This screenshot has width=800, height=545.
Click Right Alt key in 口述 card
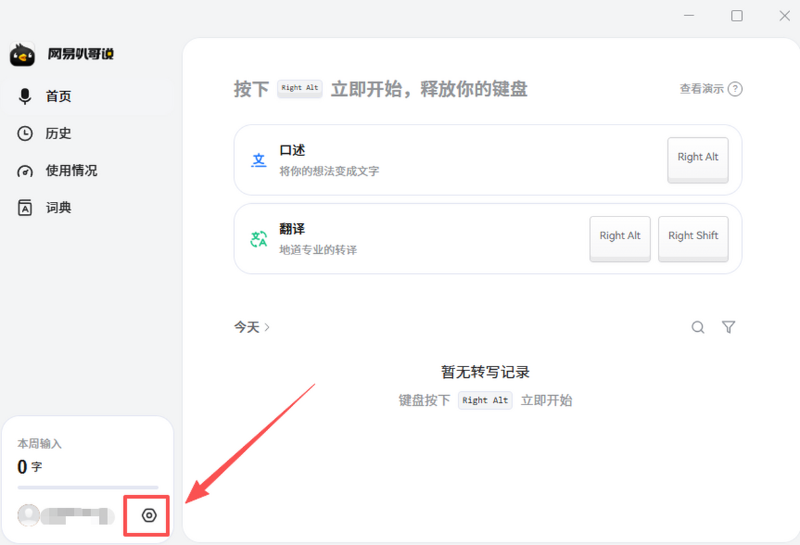coord(698,160)
